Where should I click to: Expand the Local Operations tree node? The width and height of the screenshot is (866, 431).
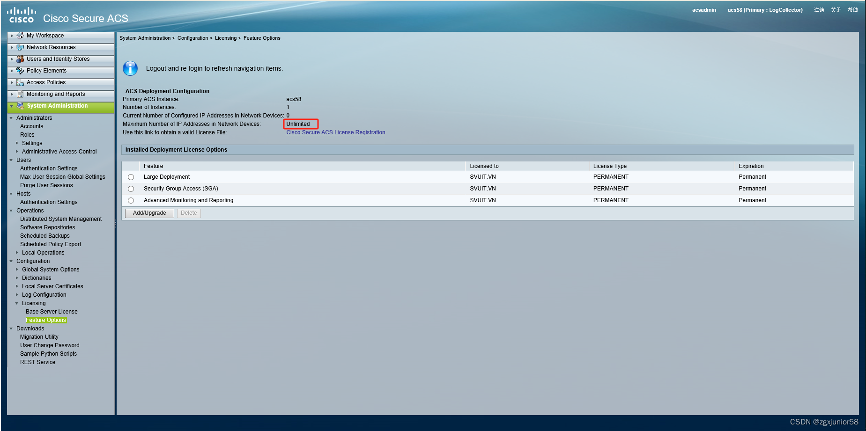[x=17, y=253]
